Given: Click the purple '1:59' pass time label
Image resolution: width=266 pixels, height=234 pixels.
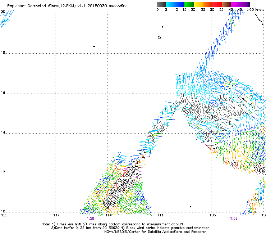Looking at the screenshot, I should point(234,219).
